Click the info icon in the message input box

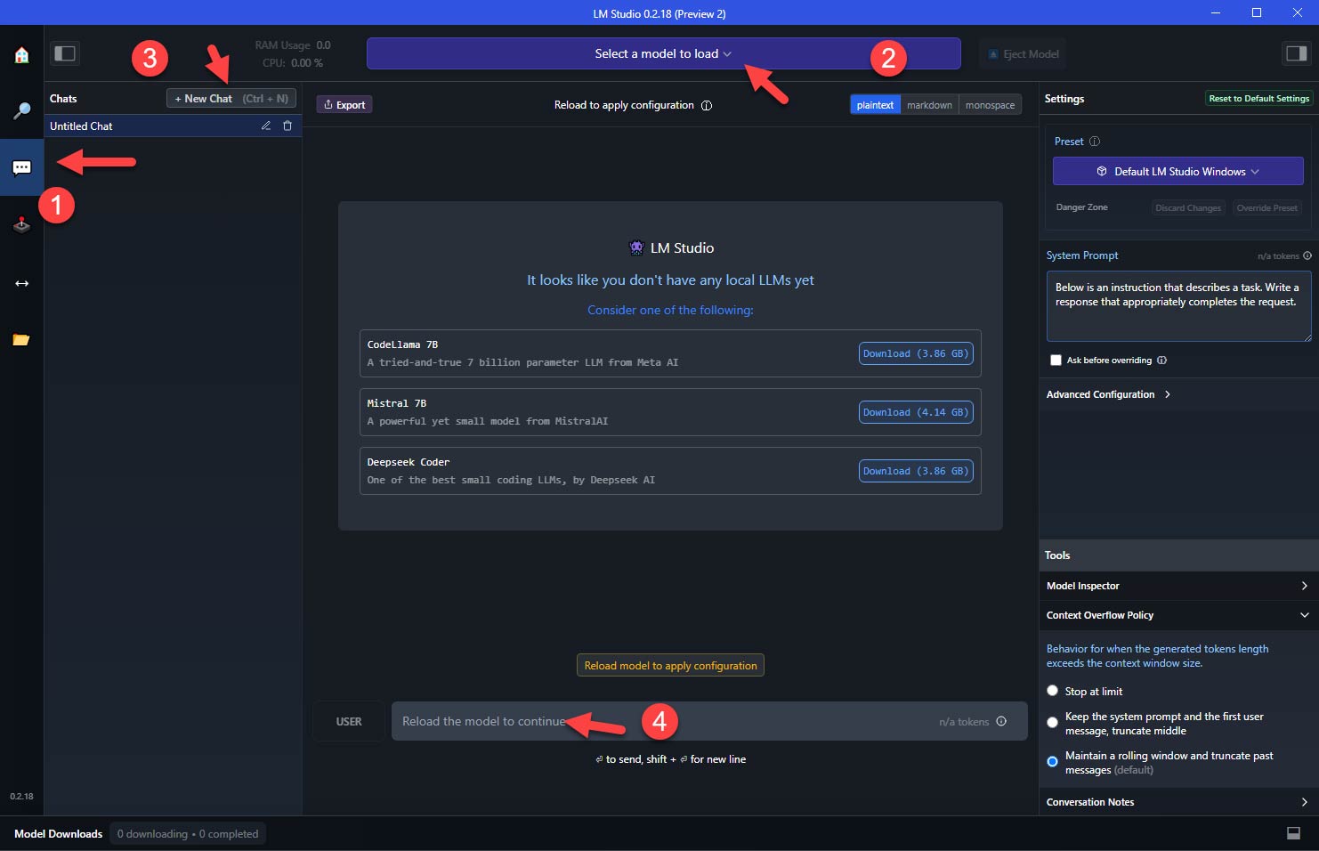pos(1001,721)
